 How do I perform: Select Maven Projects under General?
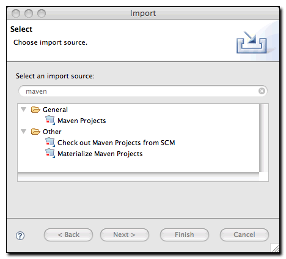pos(82,121)
